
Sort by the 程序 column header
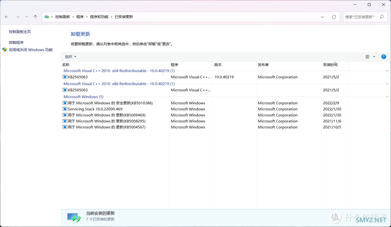pos(191,65)
